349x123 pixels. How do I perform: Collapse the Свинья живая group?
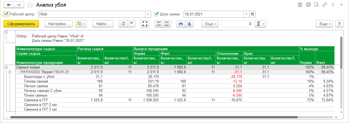coord(6,67)
